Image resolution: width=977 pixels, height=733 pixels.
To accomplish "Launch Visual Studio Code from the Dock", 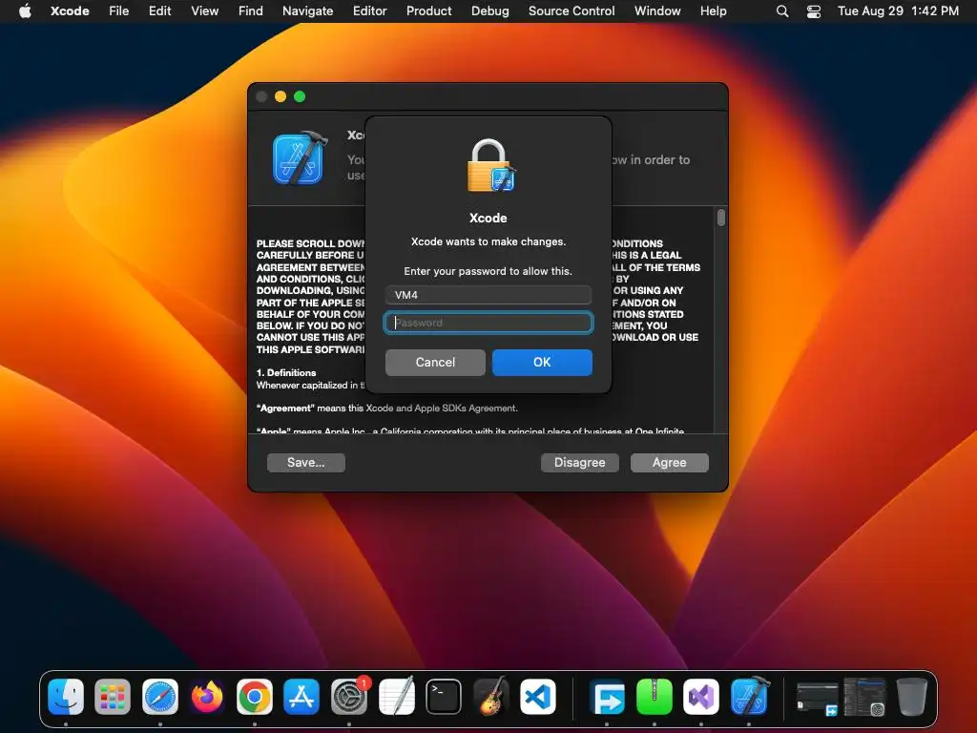I will tap(538, 696).
